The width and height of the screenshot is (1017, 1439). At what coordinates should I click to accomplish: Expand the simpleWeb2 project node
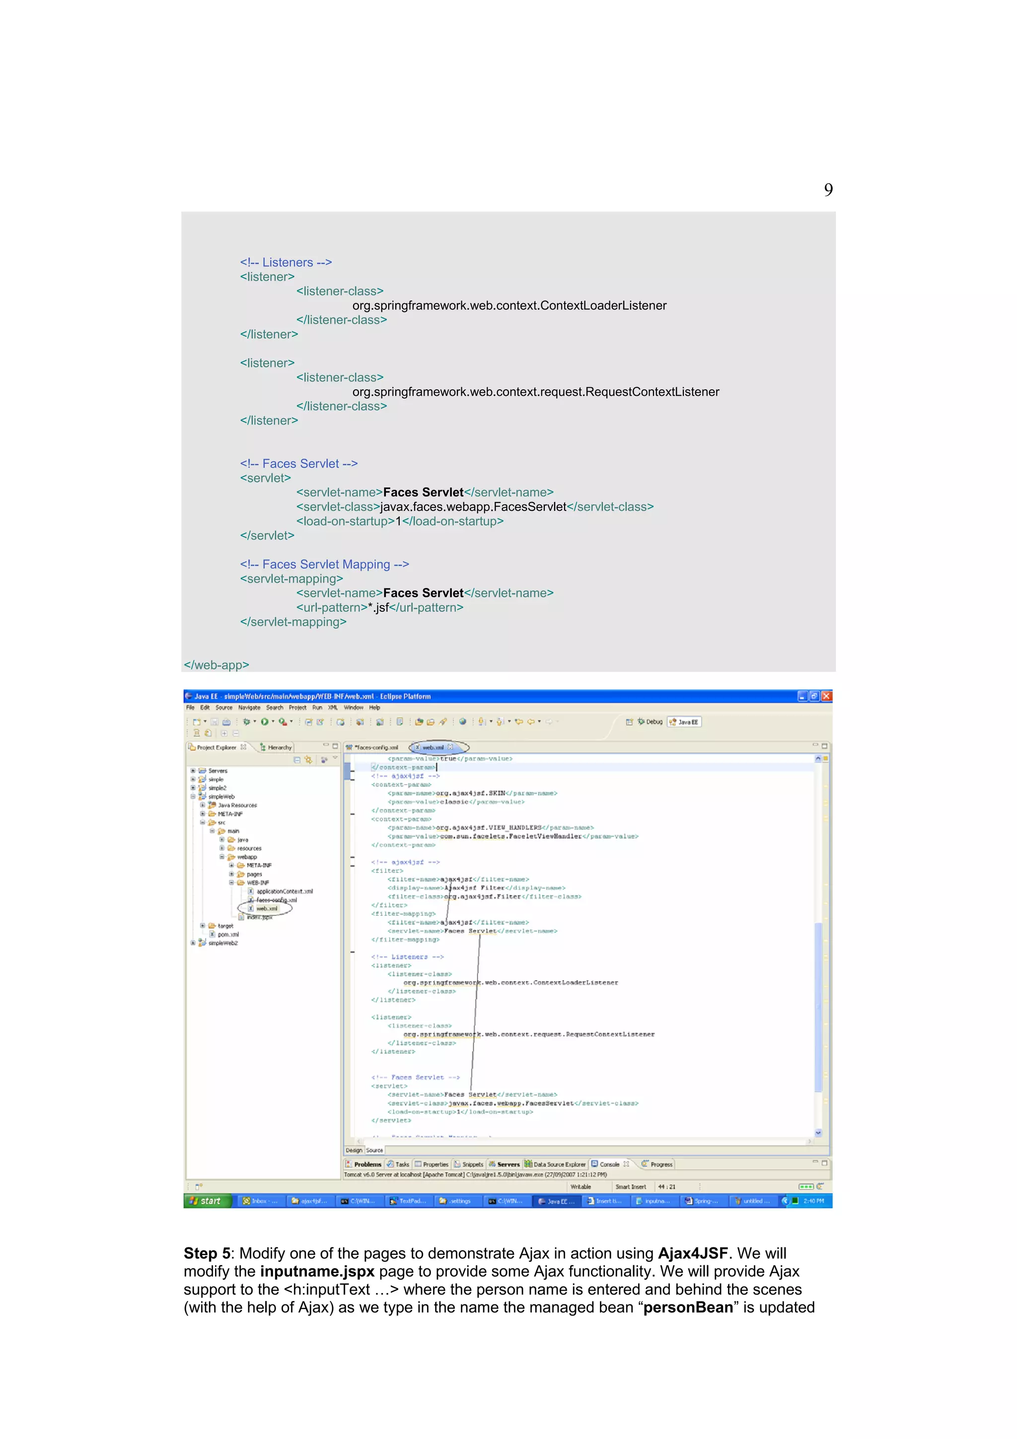tap(193, 942)
